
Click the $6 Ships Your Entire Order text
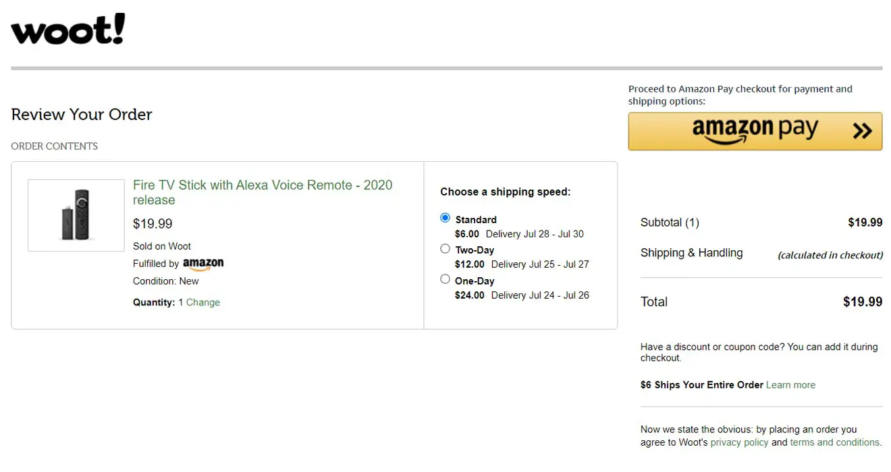702,385
